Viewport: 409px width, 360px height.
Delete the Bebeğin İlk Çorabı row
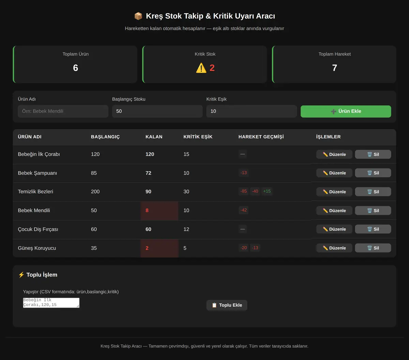click(373, 154)
